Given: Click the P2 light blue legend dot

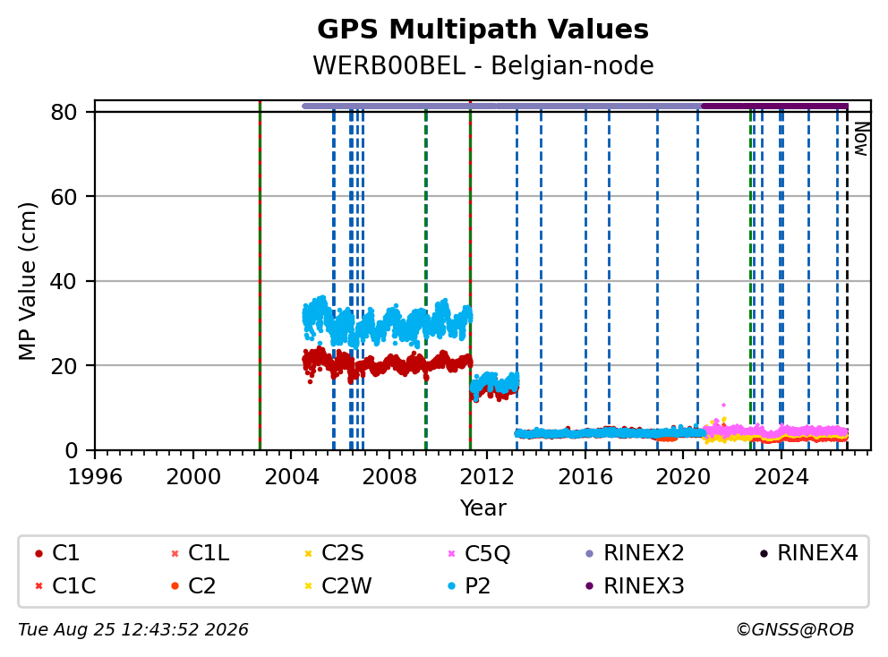Looking at the screenshot, I should [x=451, y=585].
